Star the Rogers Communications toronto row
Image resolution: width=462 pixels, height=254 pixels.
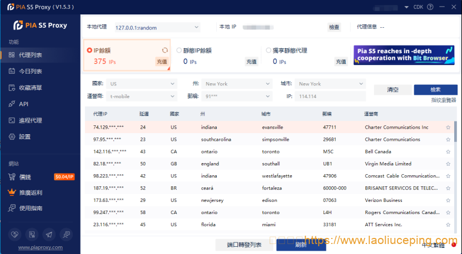(x=448, y=212)
